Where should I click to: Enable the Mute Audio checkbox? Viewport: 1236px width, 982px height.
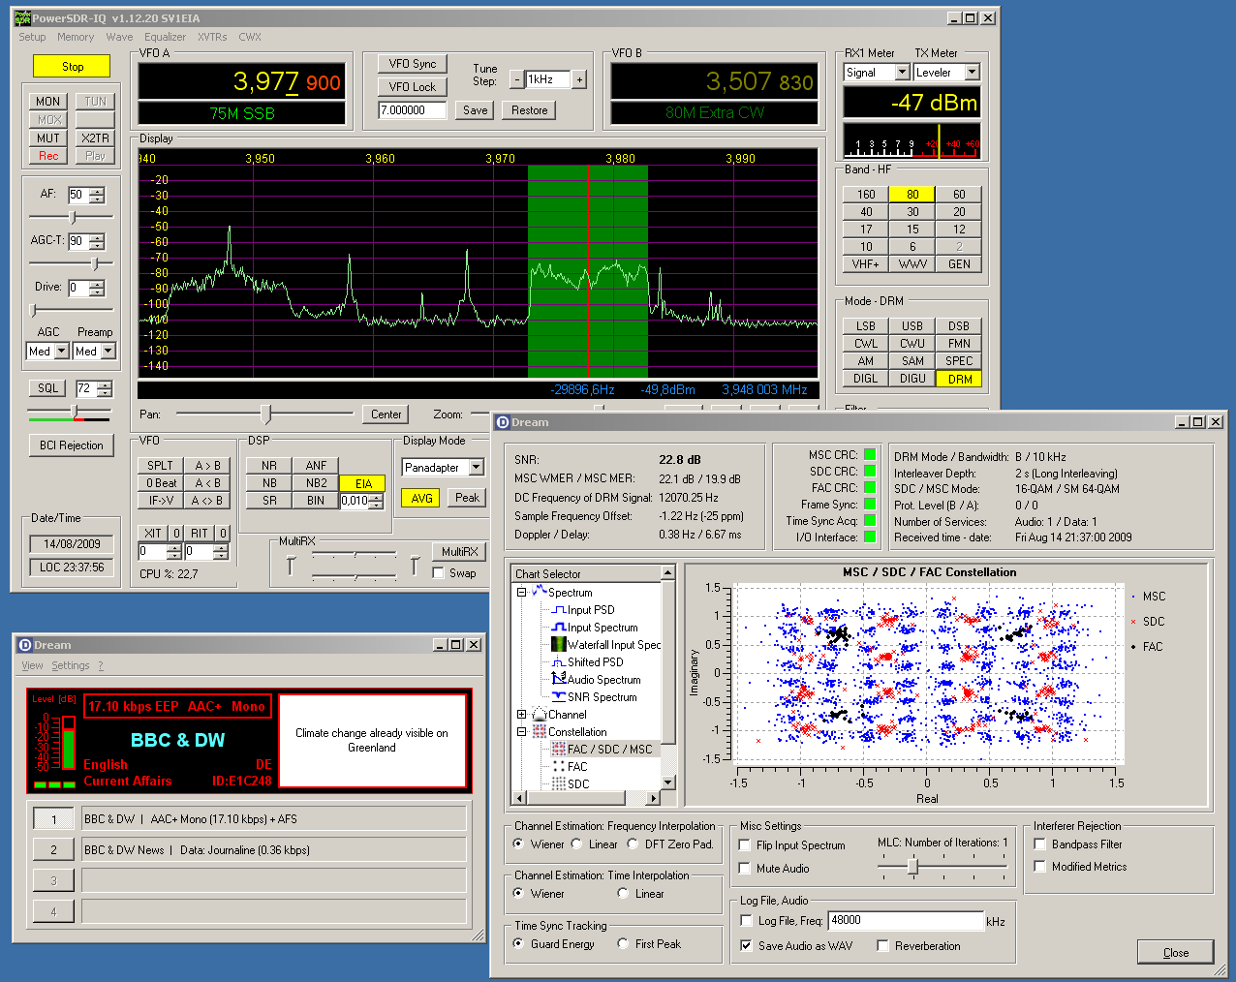pos(745,869)
